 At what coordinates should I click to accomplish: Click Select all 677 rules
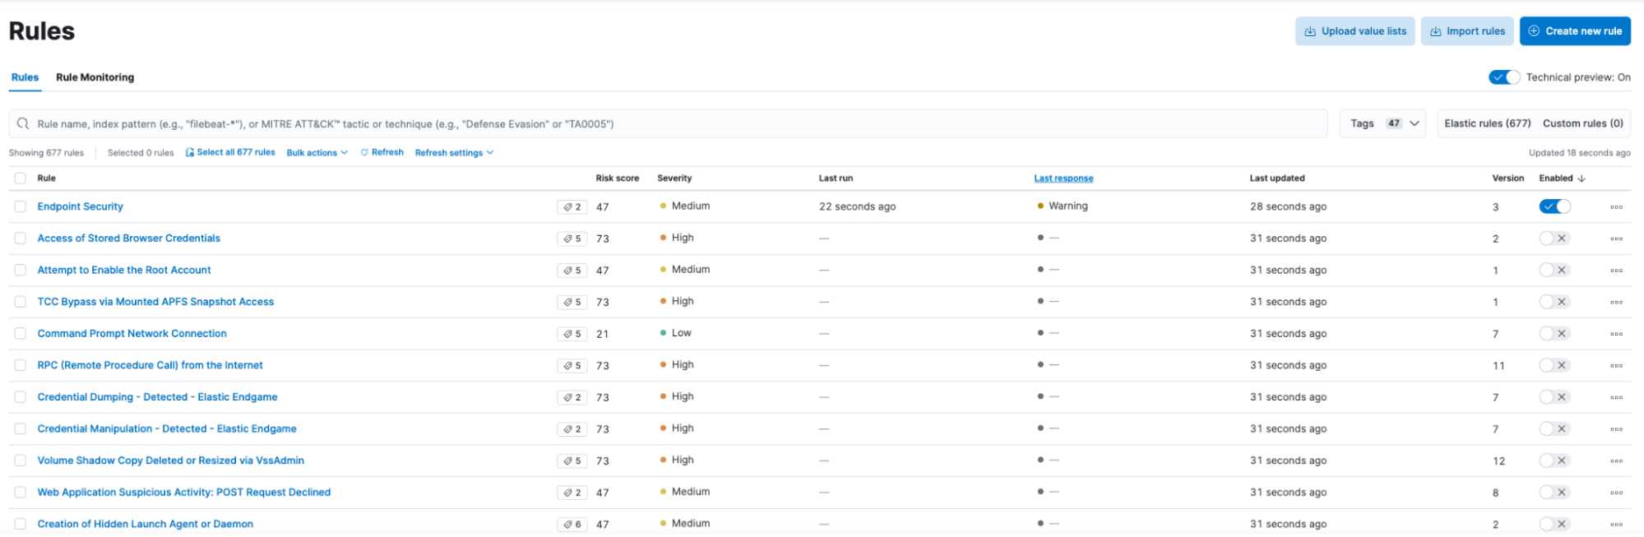230,152
